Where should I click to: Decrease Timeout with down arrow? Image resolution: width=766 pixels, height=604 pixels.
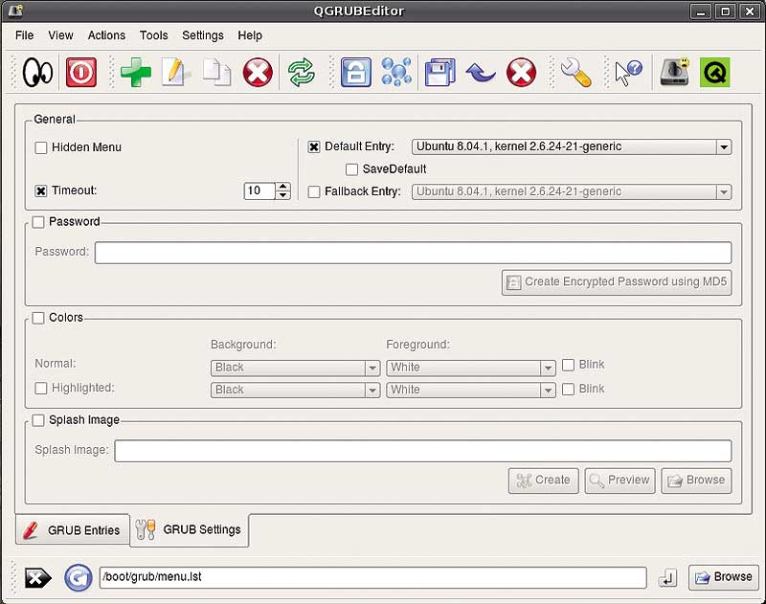pos(282,195)
